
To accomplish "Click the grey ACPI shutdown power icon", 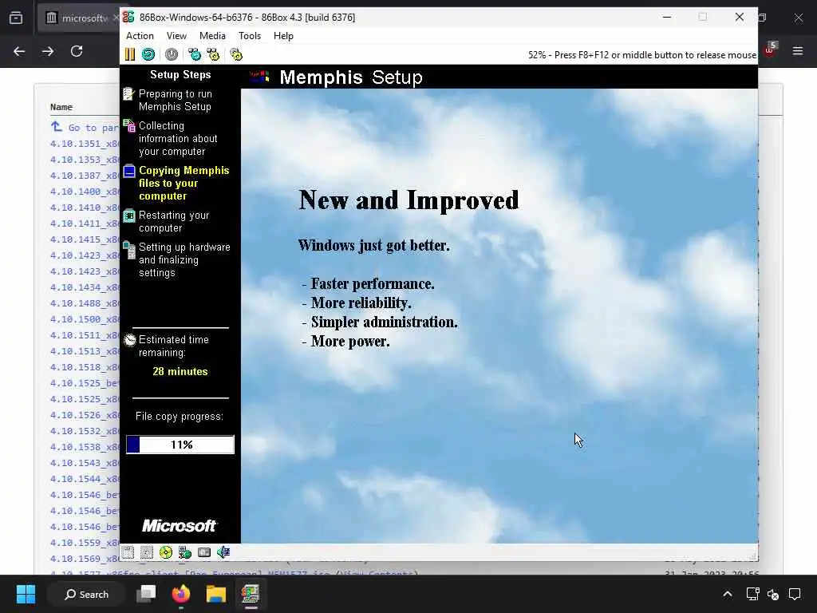I will tap(172, 54).
